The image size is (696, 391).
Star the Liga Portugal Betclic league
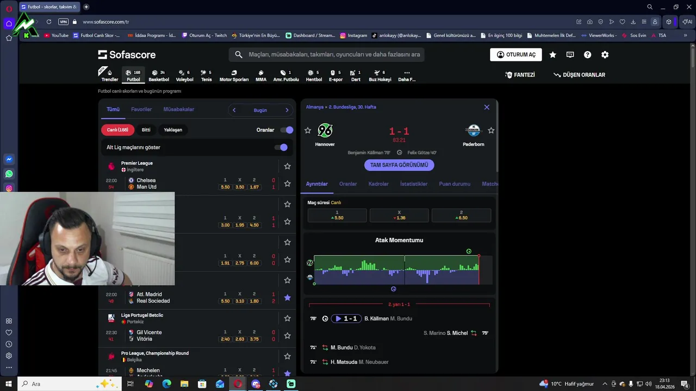coord(287,318)
